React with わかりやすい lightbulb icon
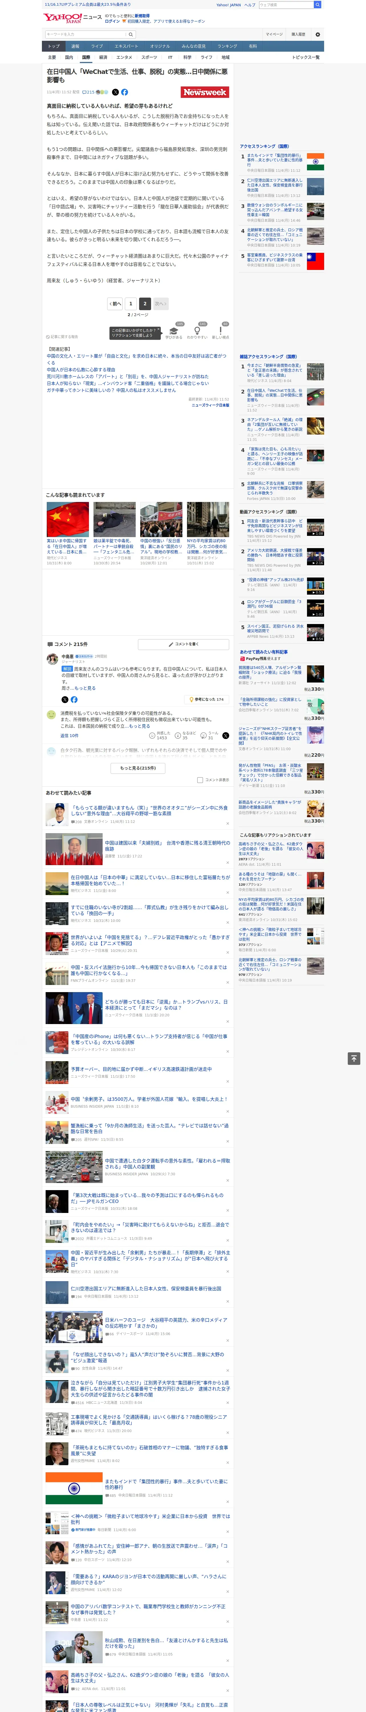 [197, 331]
